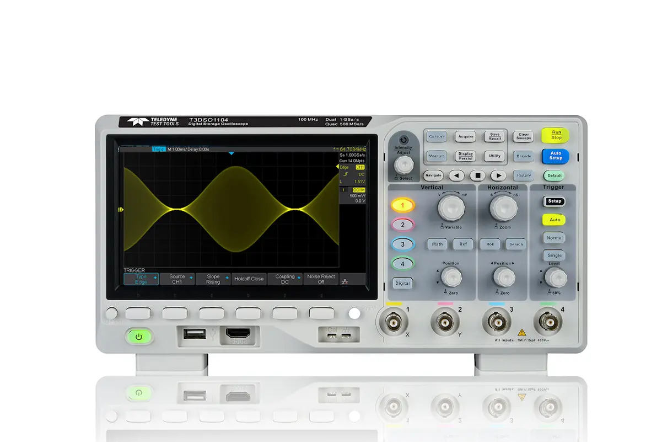The height and width of the screenshot is (442, 662).
Task: Open the Measure menu button
Action: 437,156
